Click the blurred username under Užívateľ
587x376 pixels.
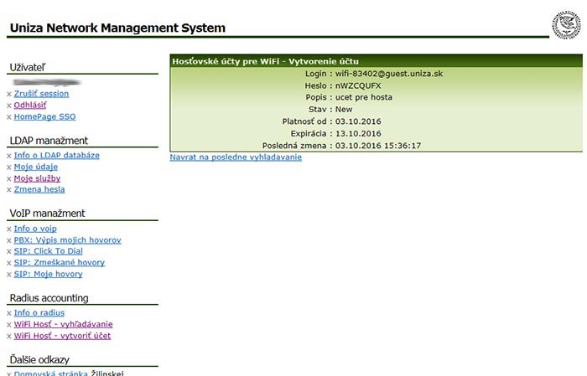click(x=47, y=82)
